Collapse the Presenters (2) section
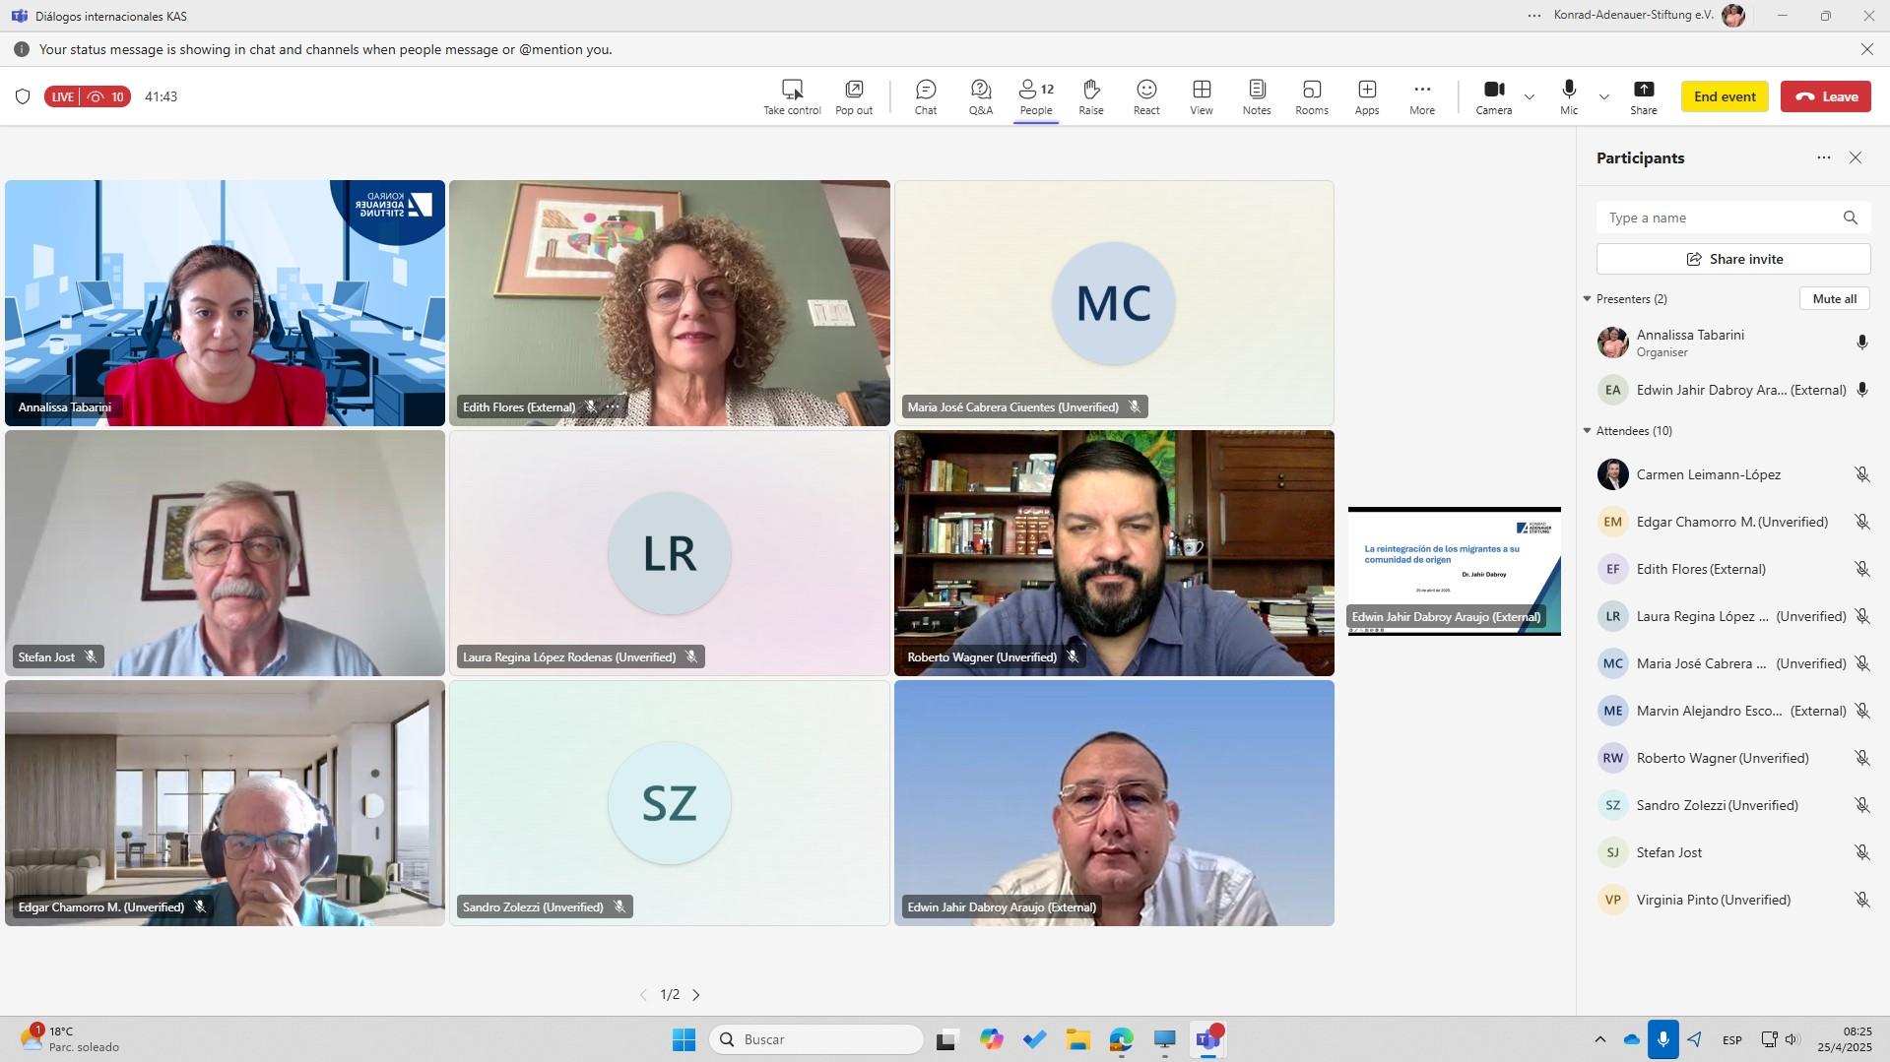The width and height of the screenshot is (1890, 1062). (x=1587, y=299)
